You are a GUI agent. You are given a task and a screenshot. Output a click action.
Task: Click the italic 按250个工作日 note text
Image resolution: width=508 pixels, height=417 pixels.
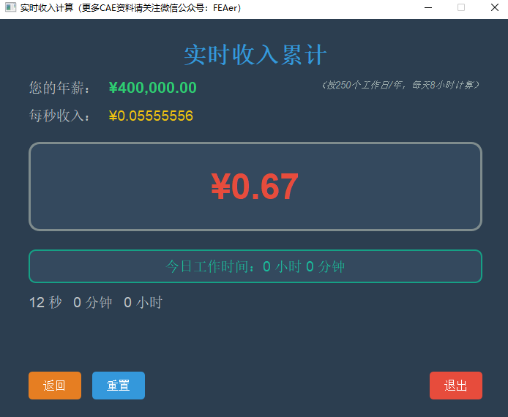click(400, 85)
